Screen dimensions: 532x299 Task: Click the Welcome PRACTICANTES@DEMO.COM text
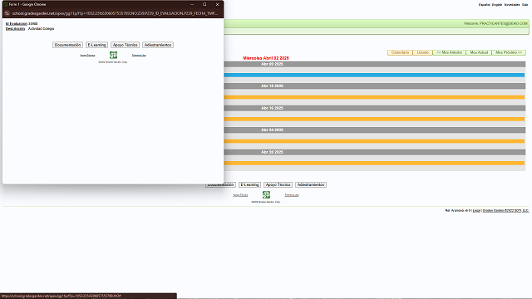495,23
